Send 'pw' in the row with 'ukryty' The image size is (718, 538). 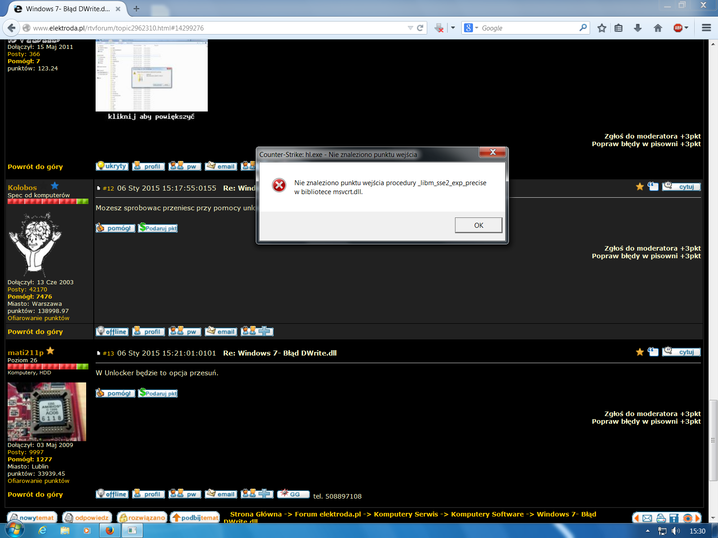tap(185, 166)
